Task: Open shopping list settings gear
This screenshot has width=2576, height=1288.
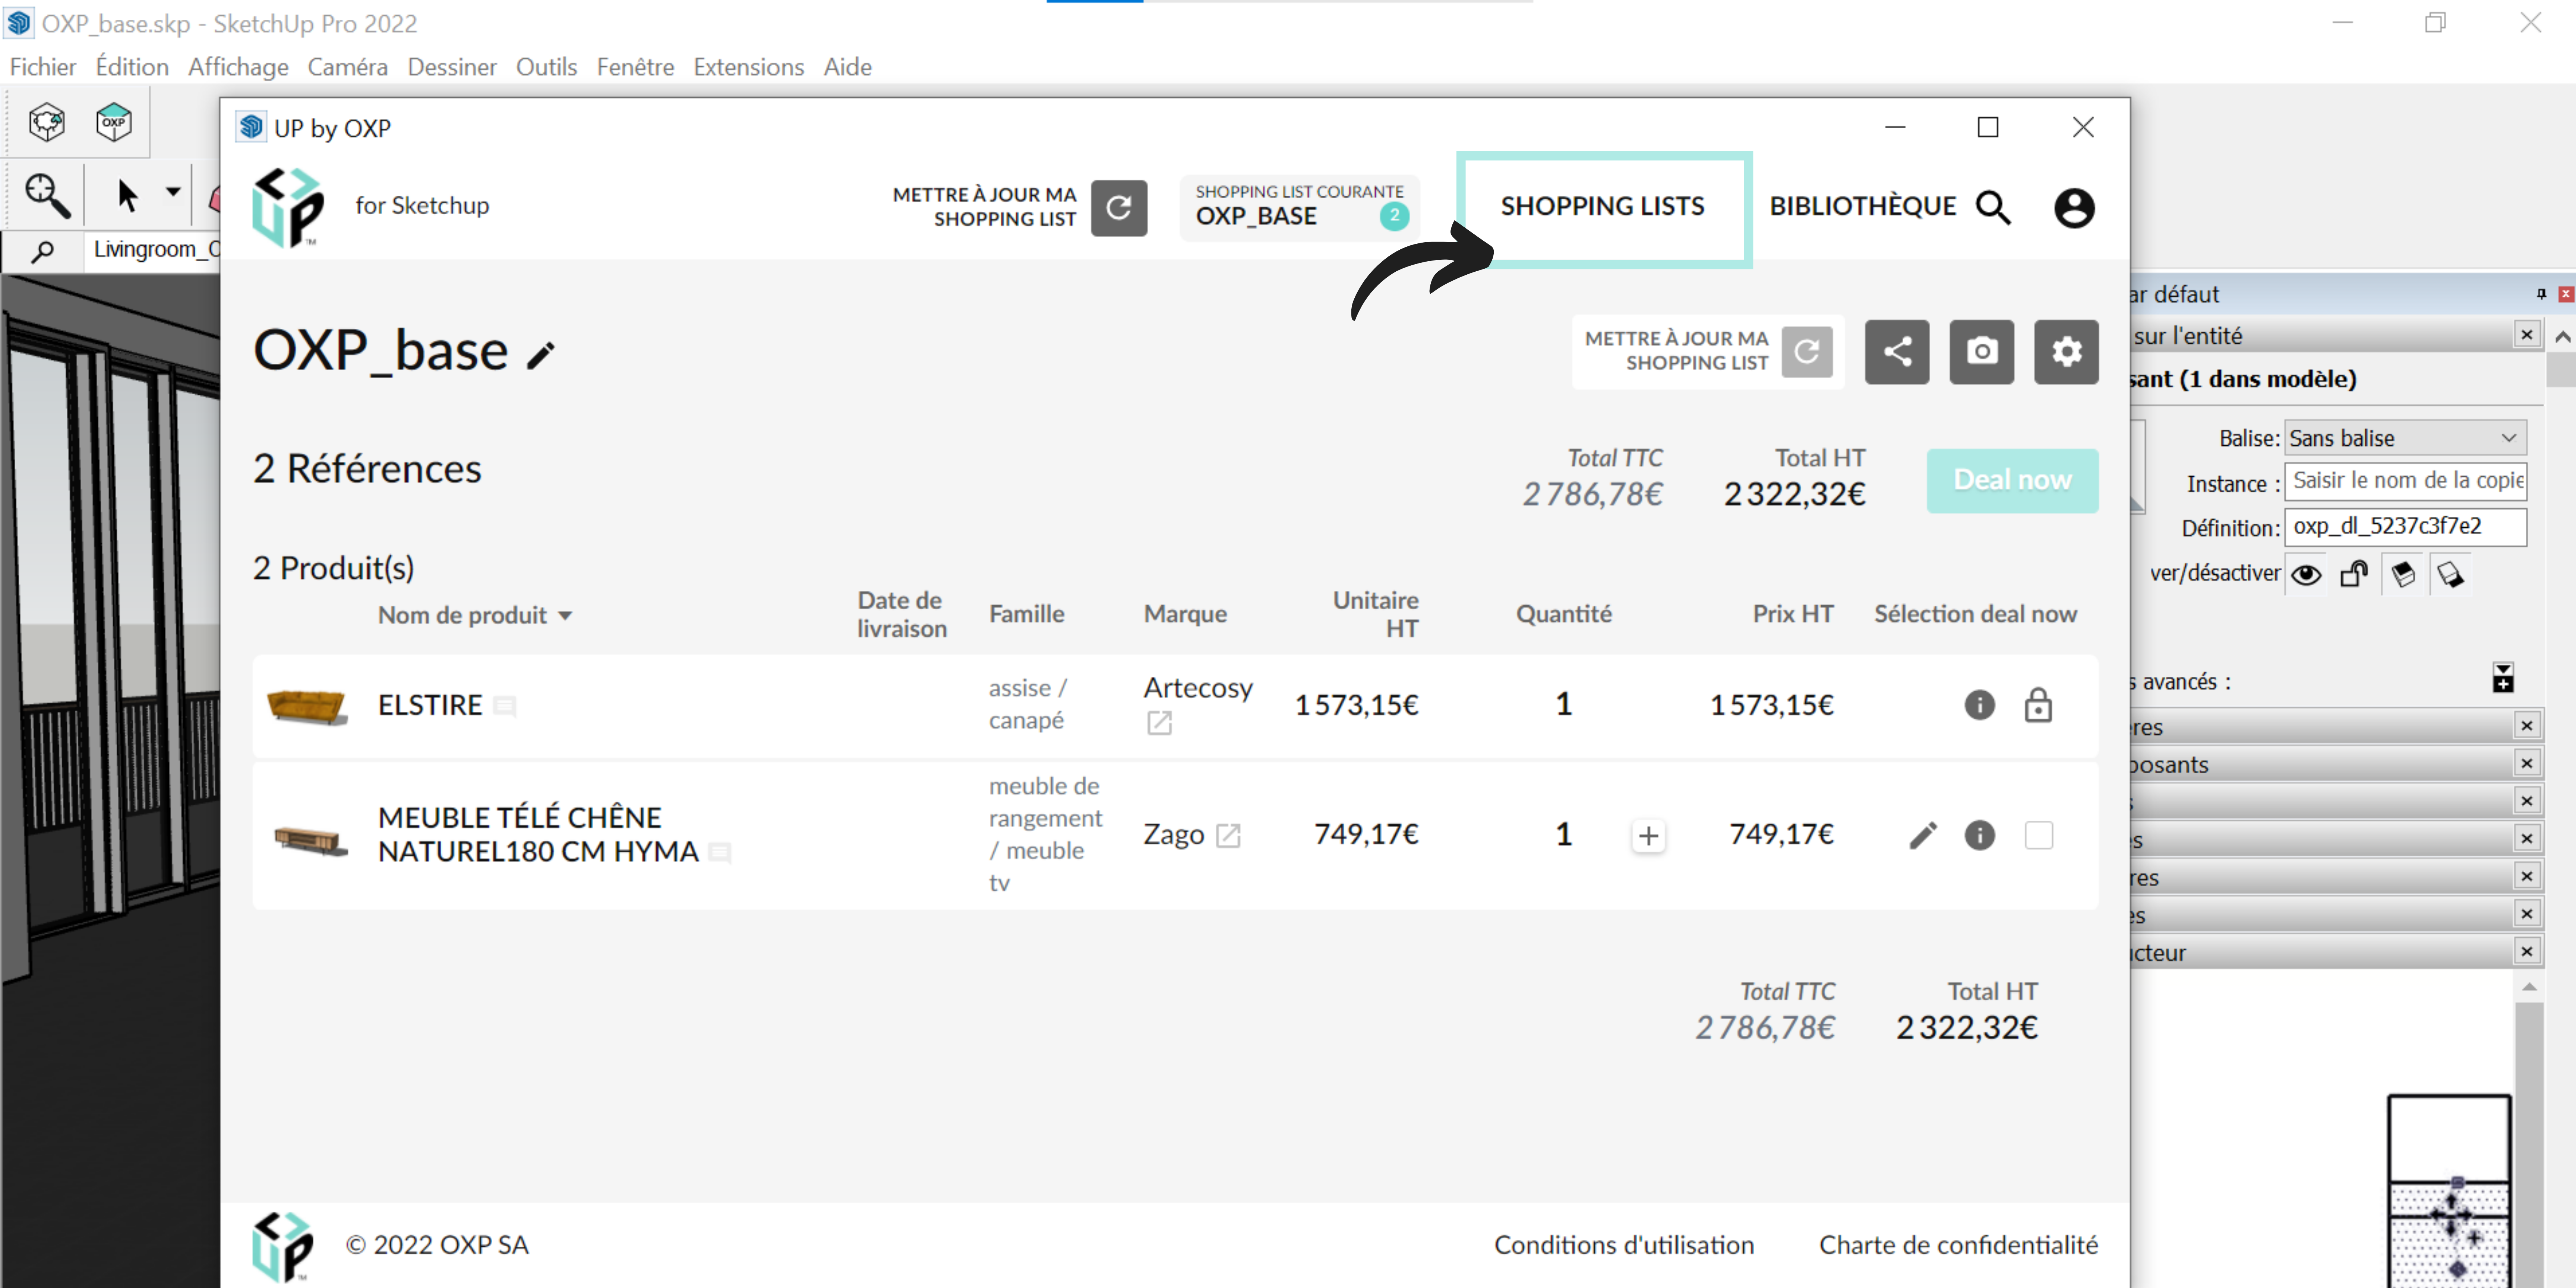Action: click(x=2066, y=351)
